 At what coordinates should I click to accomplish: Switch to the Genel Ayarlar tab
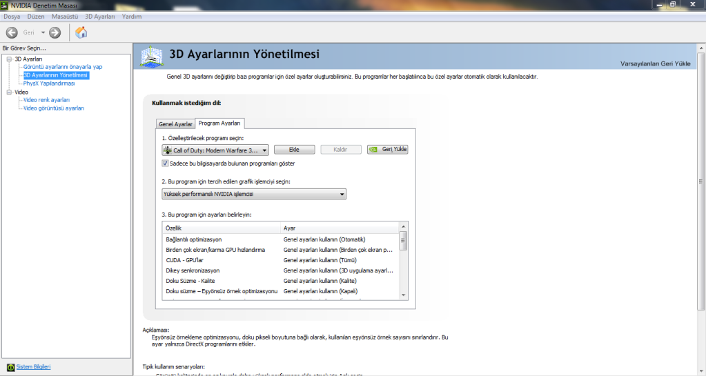click(x=175, y=123)
